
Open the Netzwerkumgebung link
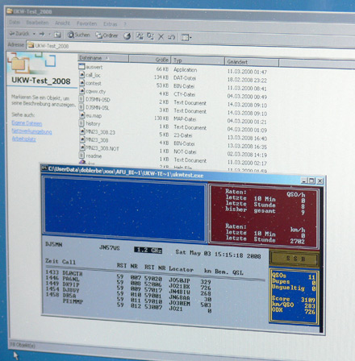[x=31, y=131]
